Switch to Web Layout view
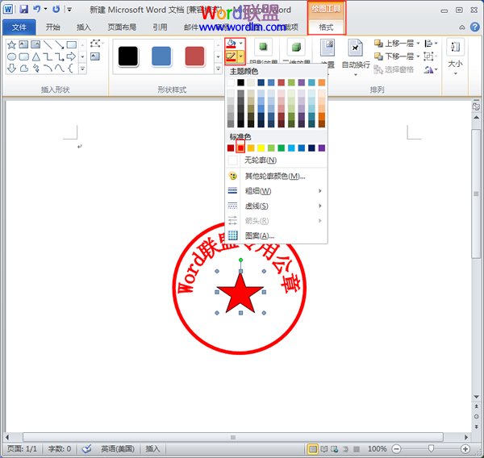Viewport: 484px width, 458px height. pos(335,449)
